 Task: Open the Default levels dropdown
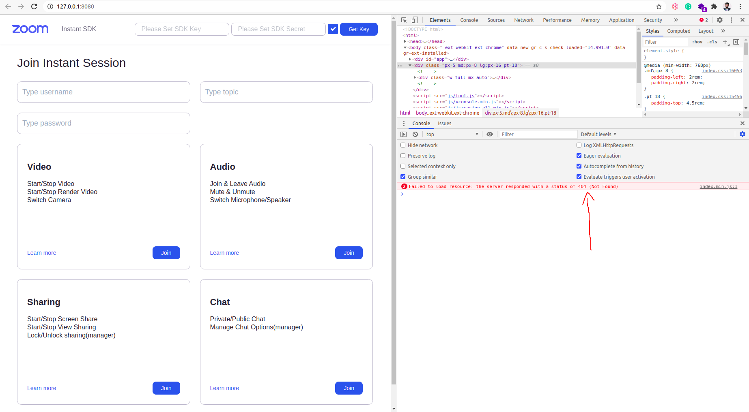[x=598, y=134]
